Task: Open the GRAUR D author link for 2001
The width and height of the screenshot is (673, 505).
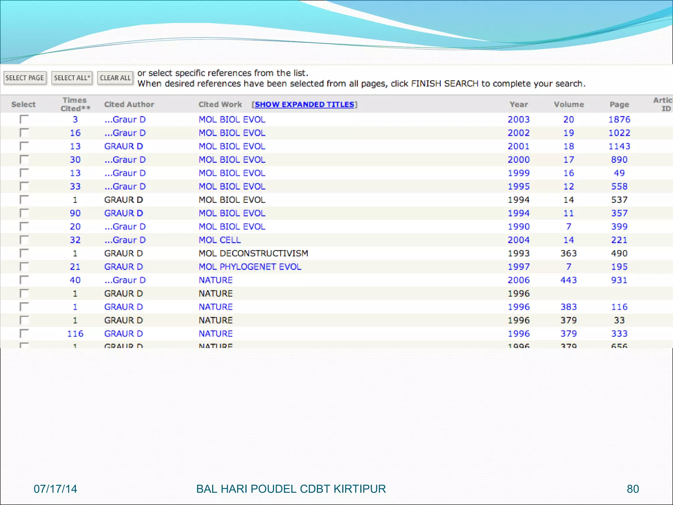Action: click(x=124, y=146)
